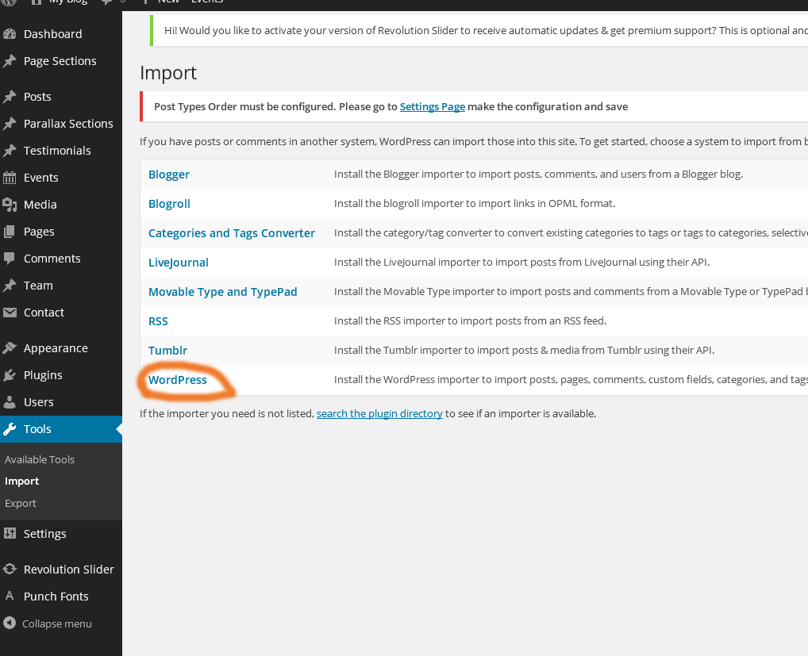The image size is (808, 656).
Task: Click the Revolution Slider refresh icon
Action: (10, 570)
